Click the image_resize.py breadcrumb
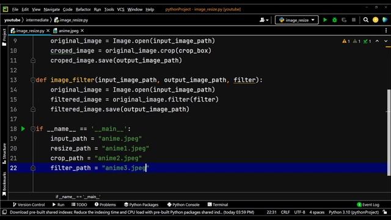Viewport: 391px width, 220px height. coord(71,20)
